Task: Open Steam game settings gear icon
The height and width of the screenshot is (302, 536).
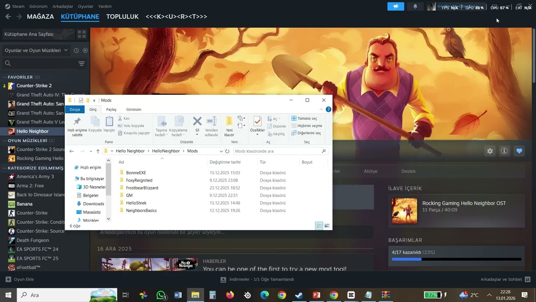Action: (490, 151)
